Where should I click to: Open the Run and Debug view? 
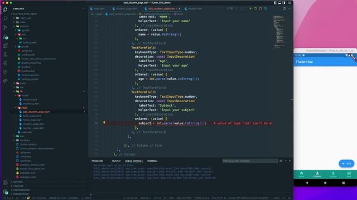(x=5, y=37)
